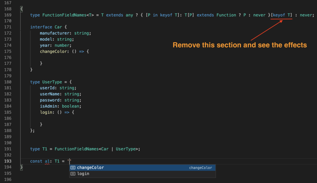The image size is (317, 183).
Task: Click the T1 type alias on line 191
Action: (x=45, y=149)
